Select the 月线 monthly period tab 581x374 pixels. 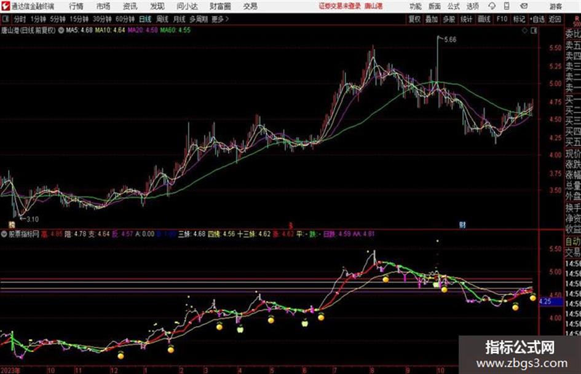pos(179,19)
